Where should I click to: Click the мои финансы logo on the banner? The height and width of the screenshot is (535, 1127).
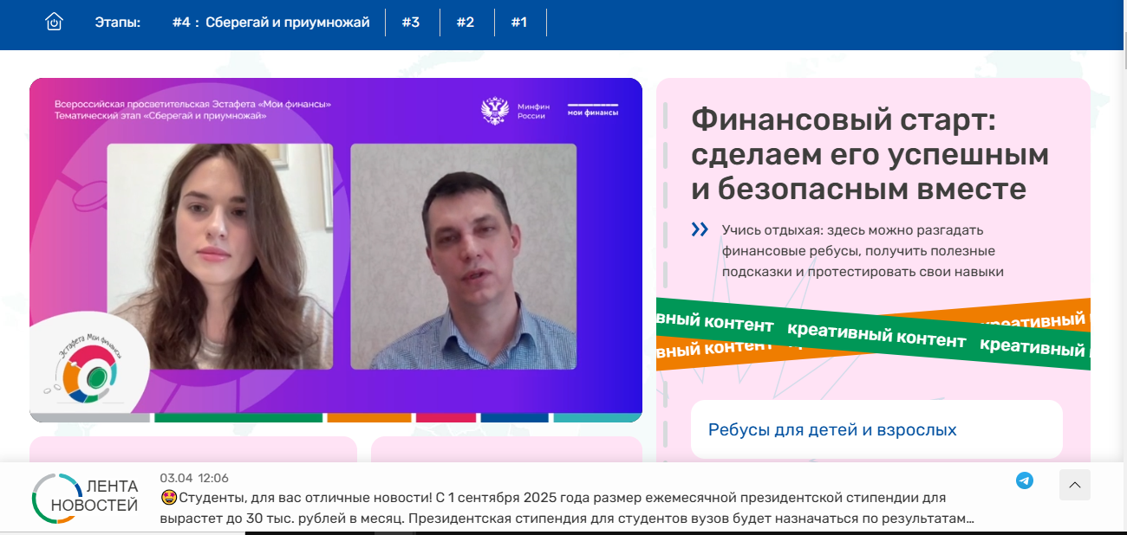(x=593, y=110)
